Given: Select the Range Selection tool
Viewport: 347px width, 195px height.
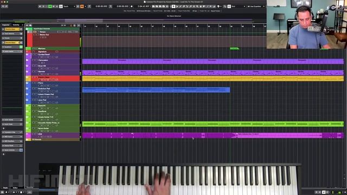Looking at the screenshot, I should pyautogui.click(x=177, y=6).
